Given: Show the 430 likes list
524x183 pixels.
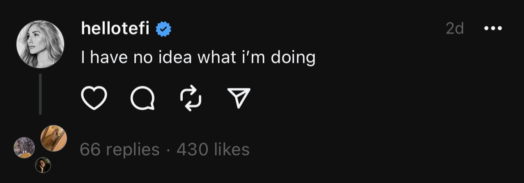Looking at the screenshot, I should [213, 150].
